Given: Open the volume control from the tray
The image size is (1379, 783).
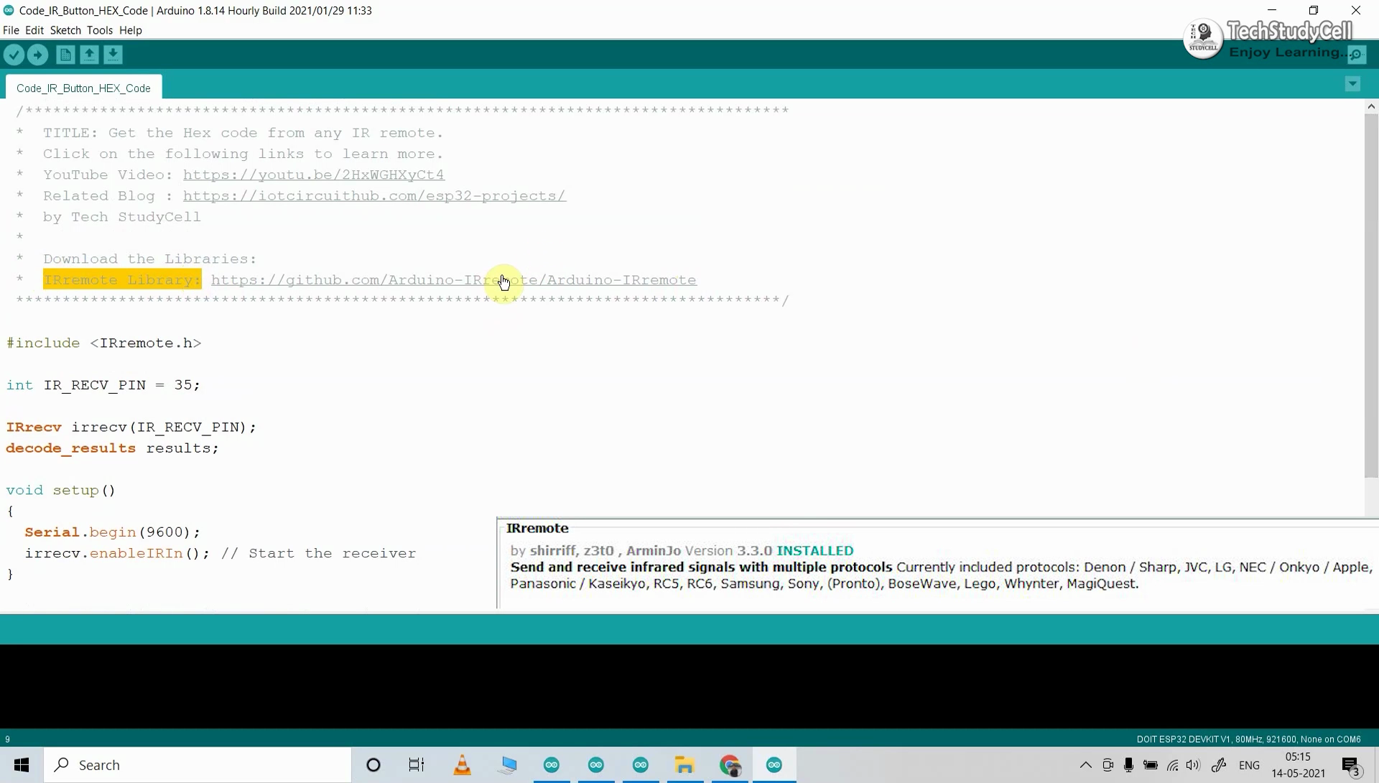Looking at the screenshot, I should point(1194,764).
